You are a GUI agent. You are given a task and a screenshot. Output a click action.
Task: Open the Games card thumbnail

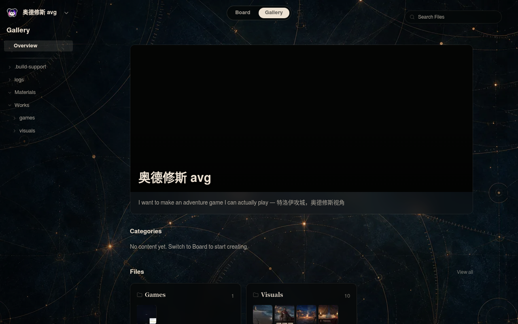(x=146, y=315)
